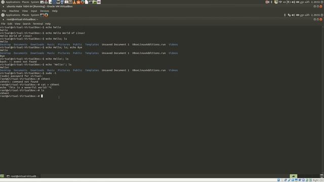The image size is (324, 182).
Task: Click the Ubuntu MATE logo in host panel
Action: point(3,2)
